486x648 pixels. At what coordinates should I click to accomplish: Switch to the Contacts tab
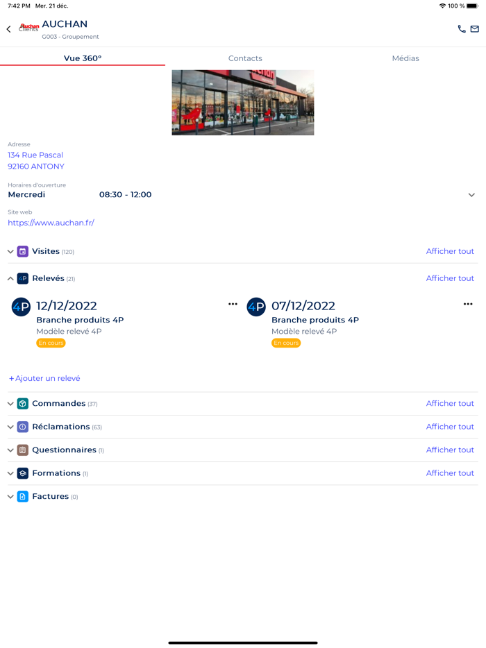(x=245, y=58)
